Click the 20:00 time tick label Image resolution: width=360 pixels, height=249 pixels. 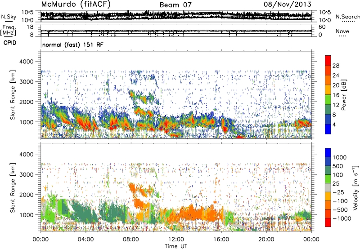click(266, 240)
